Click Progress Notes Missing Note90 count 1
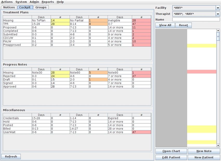 click(x=141, y=73)
